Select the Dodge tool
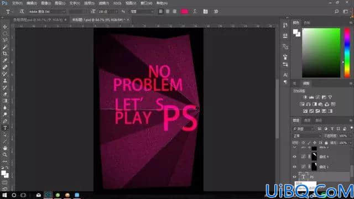This screenshot has height=199, width=354. pyautogui.click(x=5, y=114)
